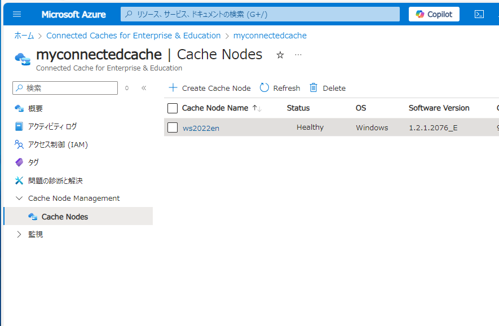Collapse the Cache Node Management section
499x326 pixels.
pos(19,198)
